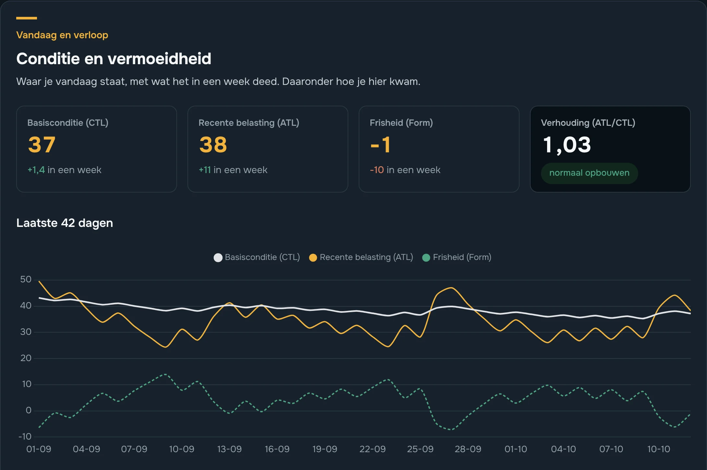Toggle Recente belasting (ATL) series in legend
The image size is (707, 470).
(361, 257)
